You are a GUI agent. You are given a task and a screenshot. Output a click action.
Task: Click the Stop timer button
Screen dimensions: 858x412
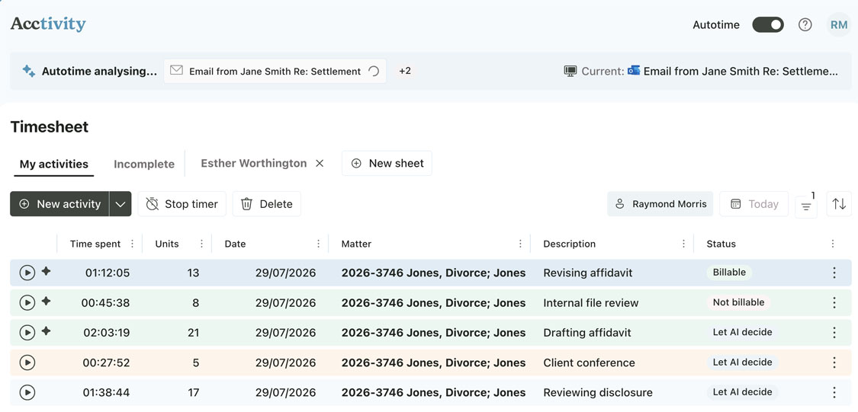(182, 204)
